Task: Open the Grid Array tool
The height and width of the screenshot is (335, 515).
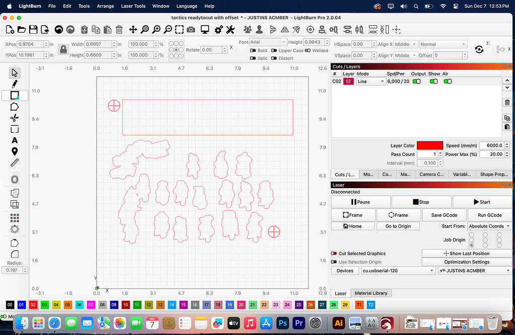Action: (15, 217)
